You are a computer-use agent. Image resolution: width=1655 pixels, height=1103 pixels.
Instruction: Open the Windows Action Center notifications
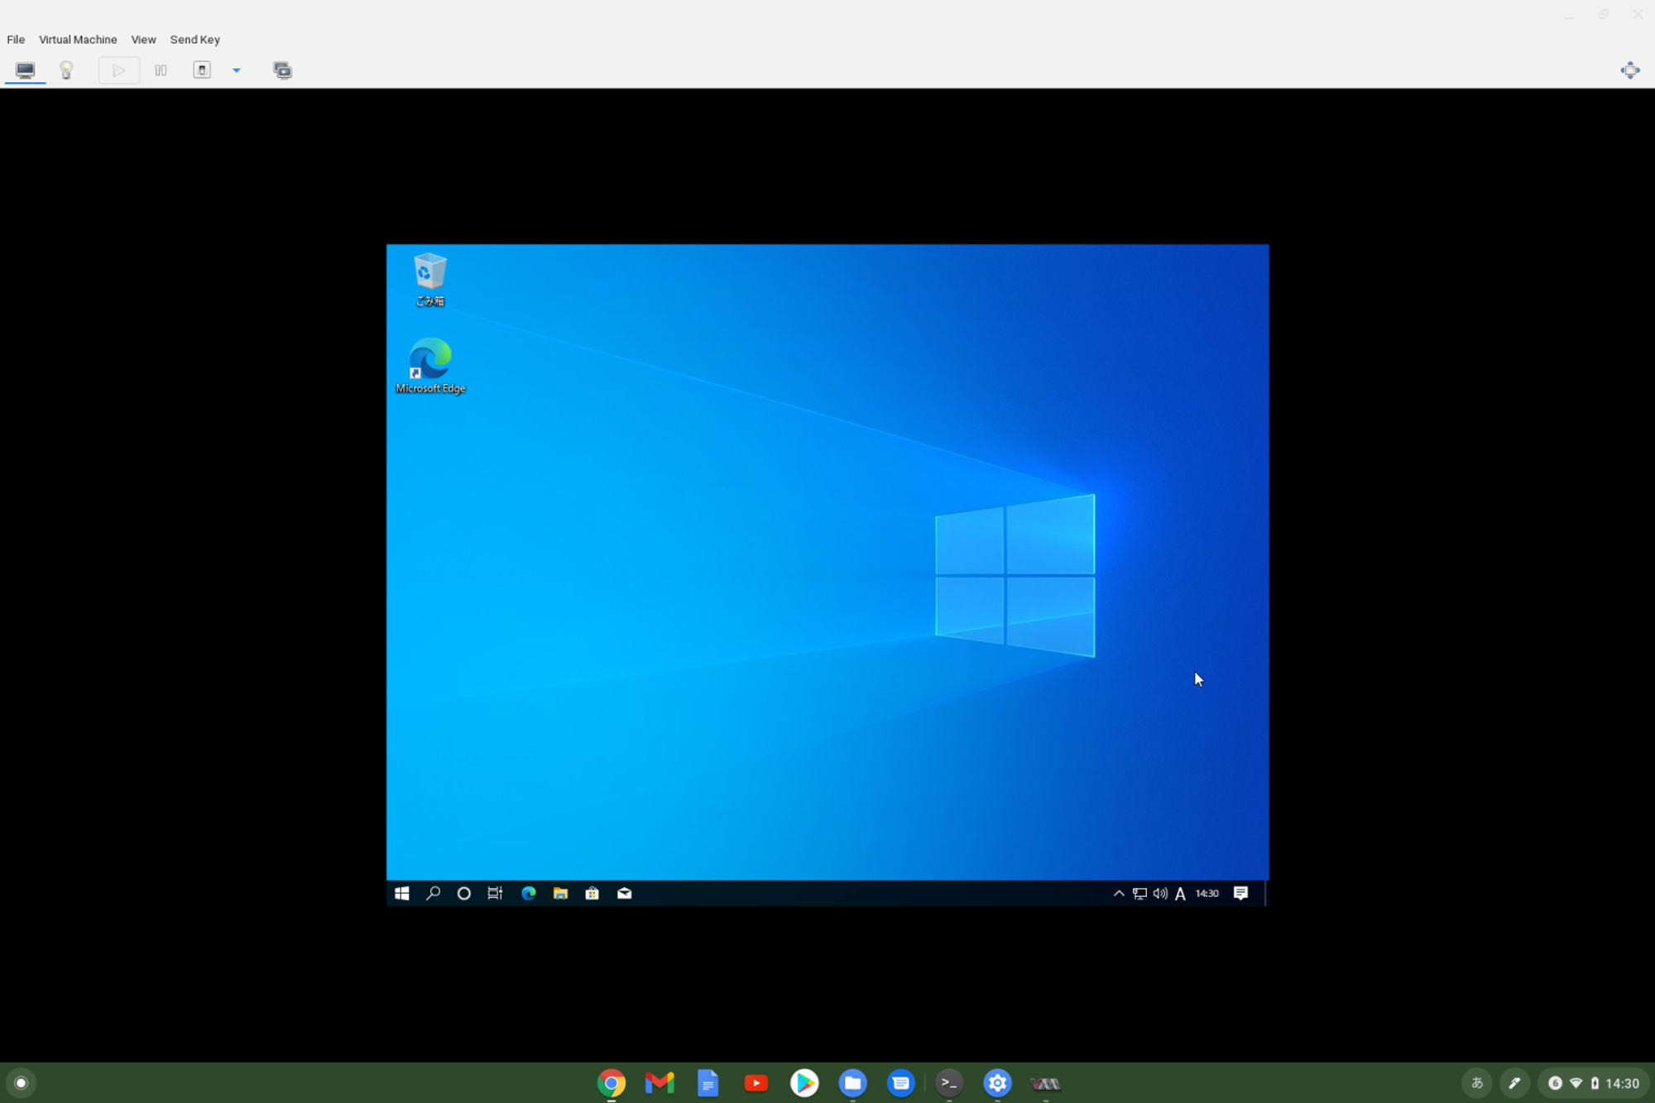click(1240, 893)
